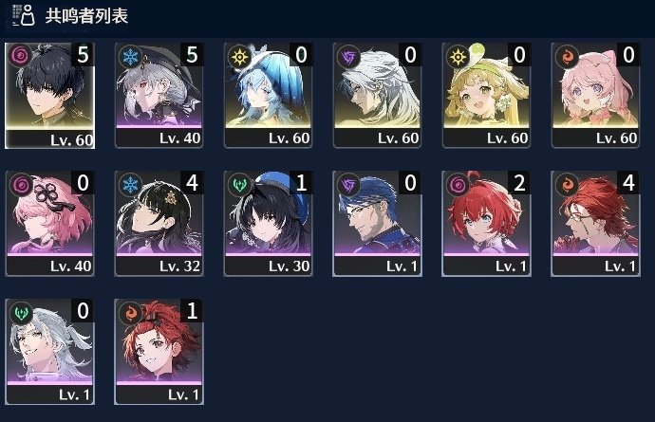Screen dimensions: 655x422
Task: Select the black-haired Lv. 60 character card
Action: [49, 96]
